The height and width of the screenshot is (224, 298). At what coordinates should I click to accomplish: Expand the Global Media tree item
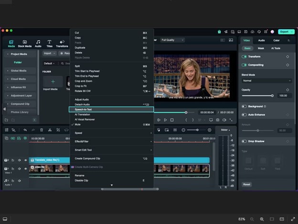8,71
